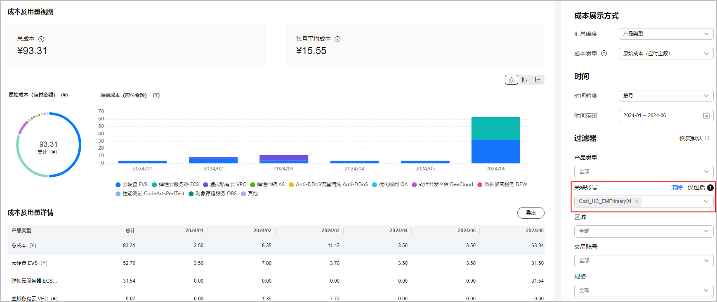717x302 pixels.
Task: Toggle the 软件开发平台 DevCloud legend item
Action: click(443, 184)
